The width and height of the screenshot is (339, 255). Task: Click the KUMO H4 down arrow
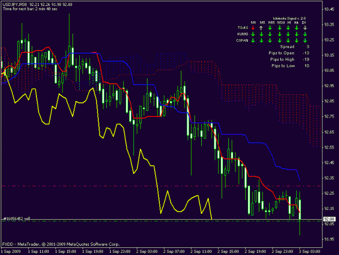pyautogui.click(x=297, y=34)
